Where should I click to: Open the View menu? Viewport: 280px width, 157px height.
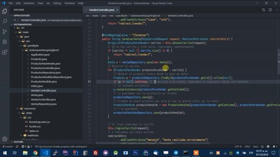(x=40, y=3)
